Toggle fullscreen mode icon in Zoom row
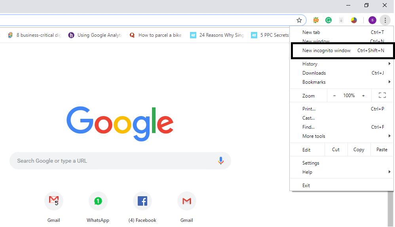The height and width of the screenshot is (227, 395). (x=382, y=95)
